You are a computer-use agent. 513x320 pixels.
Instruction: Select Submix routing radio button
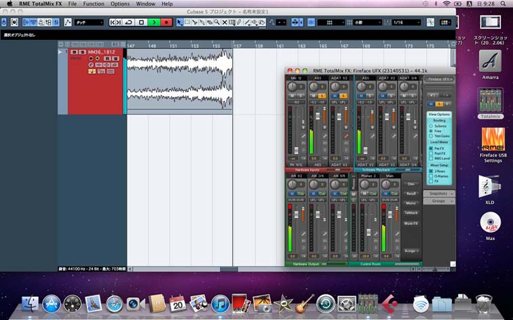click(x=431, y=126)
